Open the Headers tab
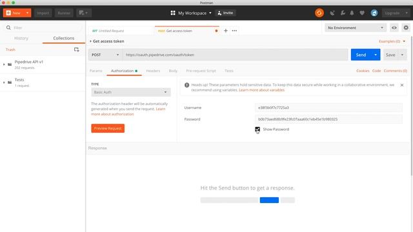 (x=153, y=71)
